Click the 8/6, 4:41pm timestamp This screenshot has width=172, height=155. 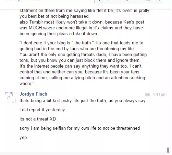pos(156,95)
